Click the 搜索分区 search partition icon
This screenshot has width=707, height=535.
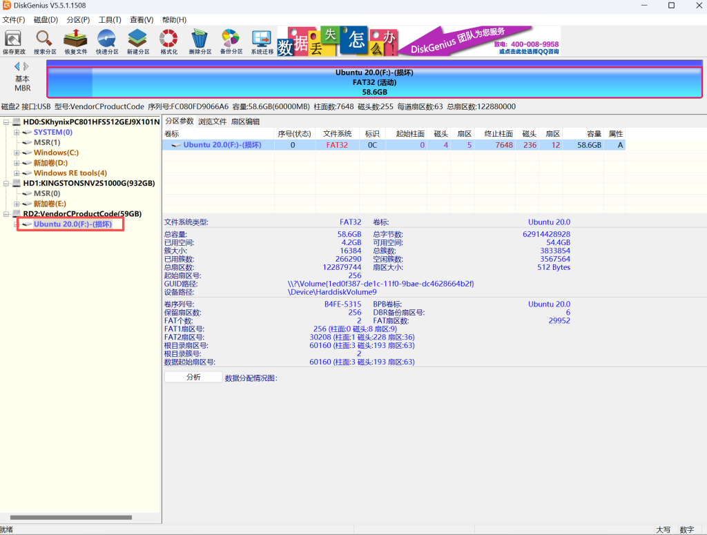pos(45,41)
